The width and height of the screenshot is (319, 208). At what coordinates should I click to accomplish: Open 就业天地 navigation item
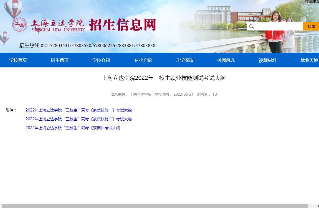tap(309, 60)
